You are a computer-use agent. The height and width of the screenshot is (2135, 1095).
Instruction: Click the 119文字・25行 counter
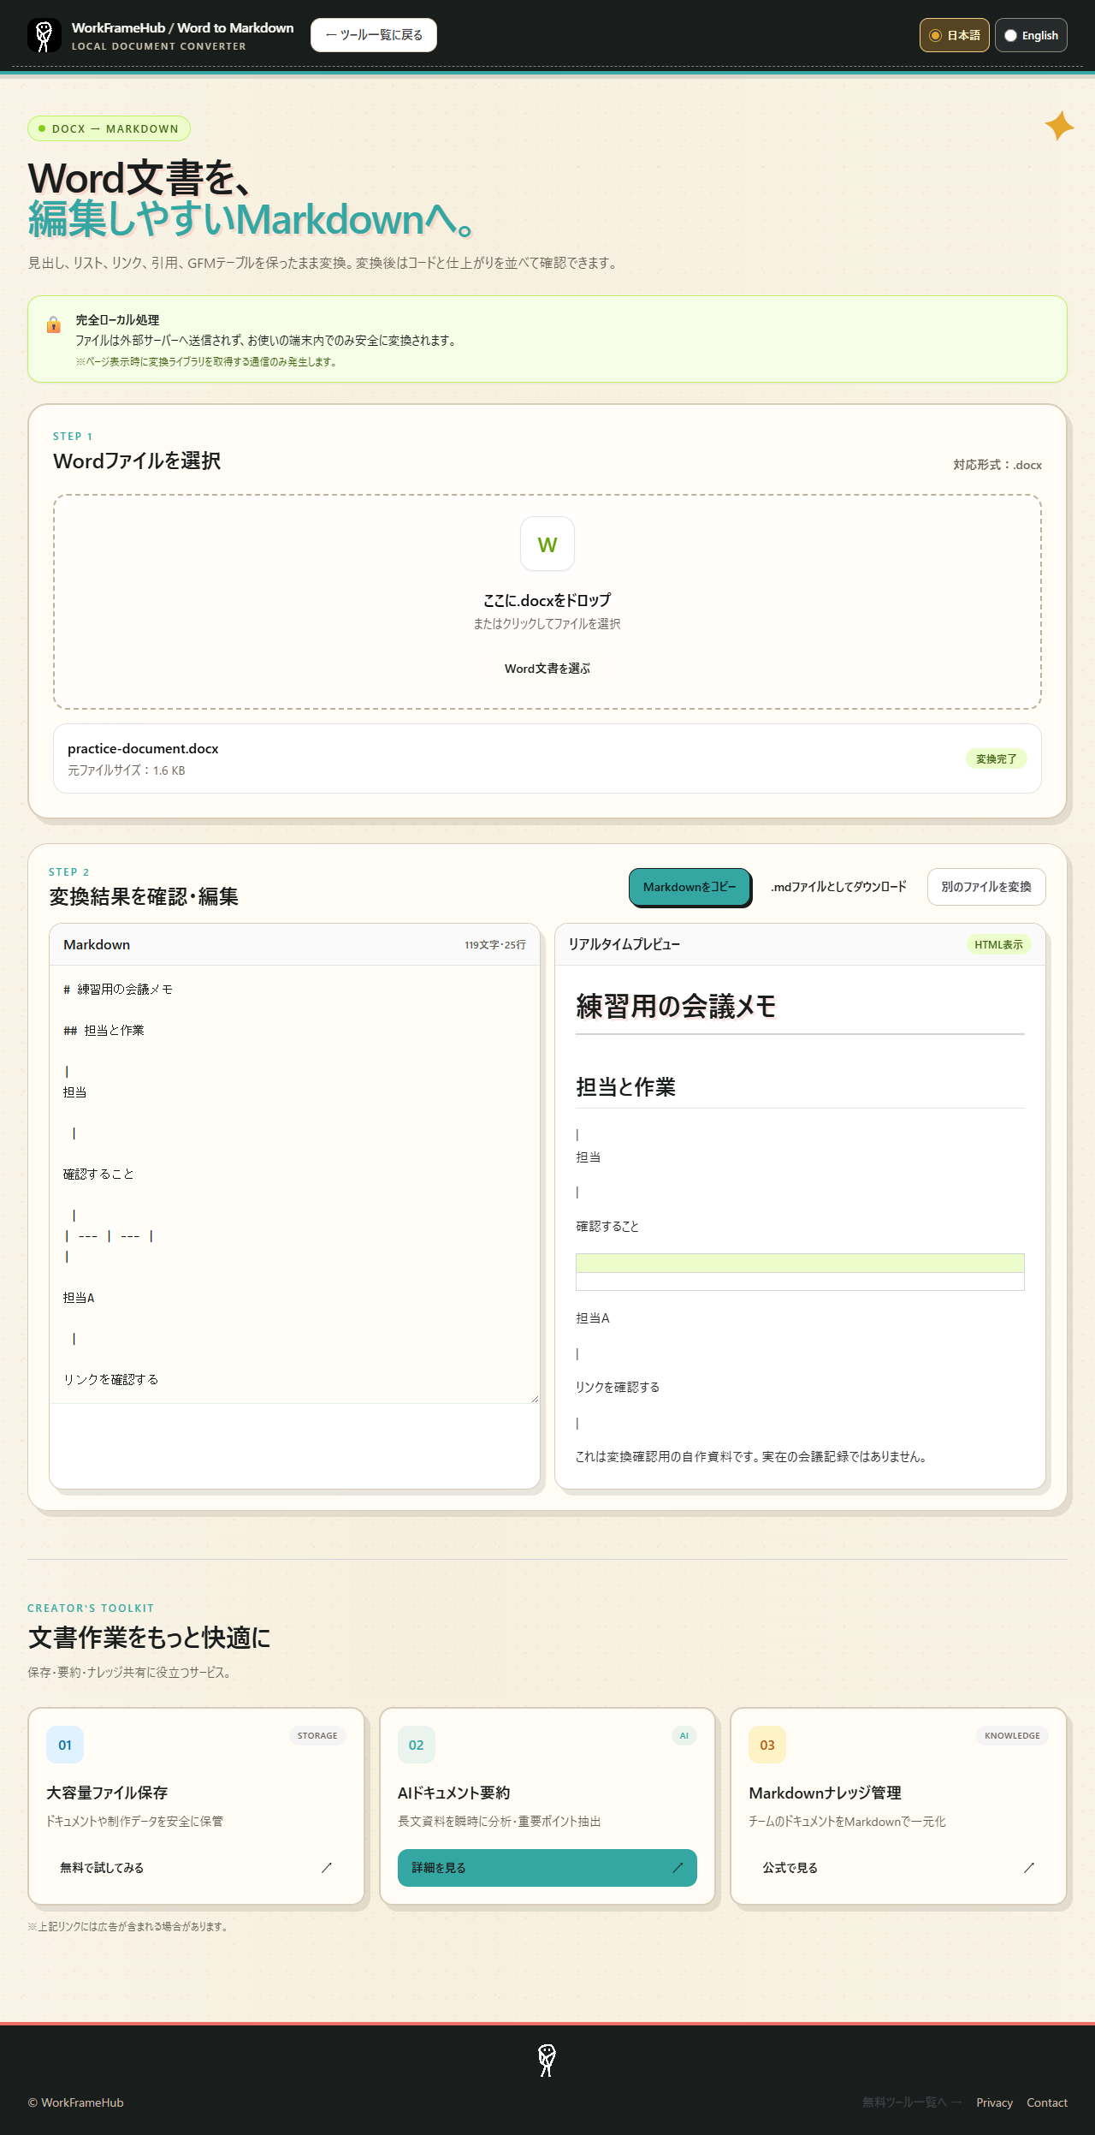[x=495, y=945]
